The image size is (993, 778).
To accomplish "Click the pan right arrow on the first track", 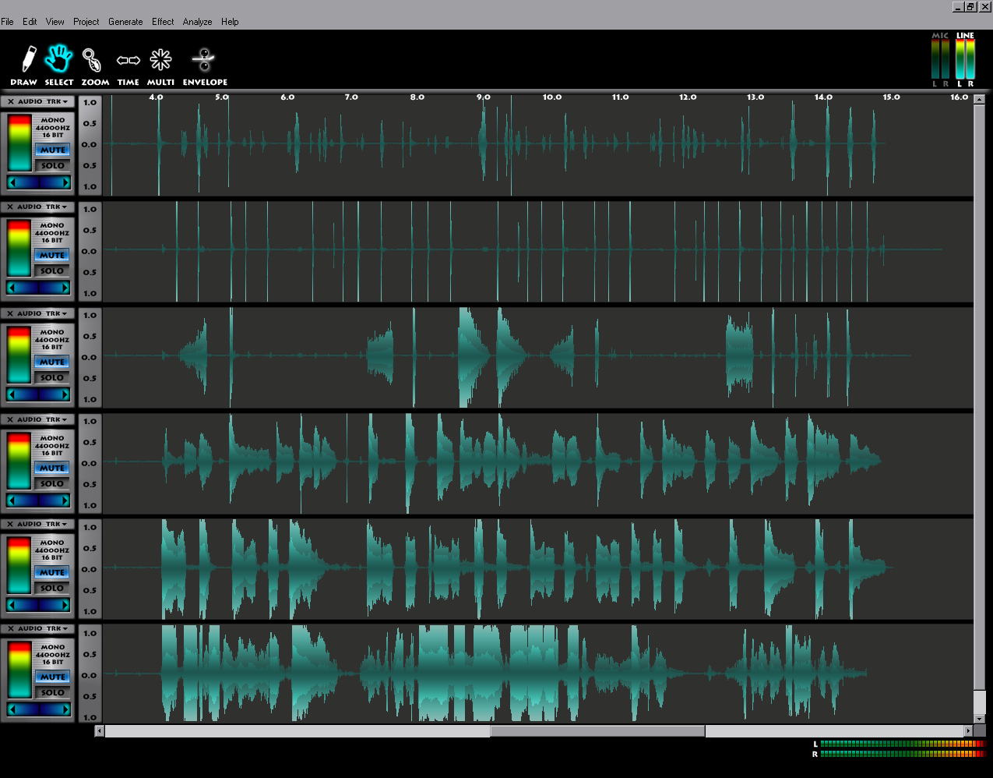I will click(65, 182).
